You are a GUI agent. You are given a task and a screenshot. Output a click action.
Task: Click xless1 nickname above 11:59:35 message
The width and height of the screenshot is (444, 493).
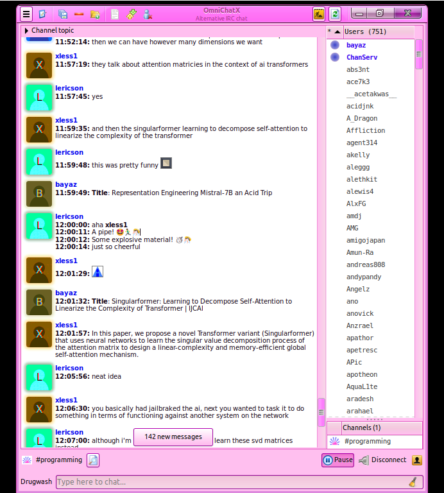point(66,121)
